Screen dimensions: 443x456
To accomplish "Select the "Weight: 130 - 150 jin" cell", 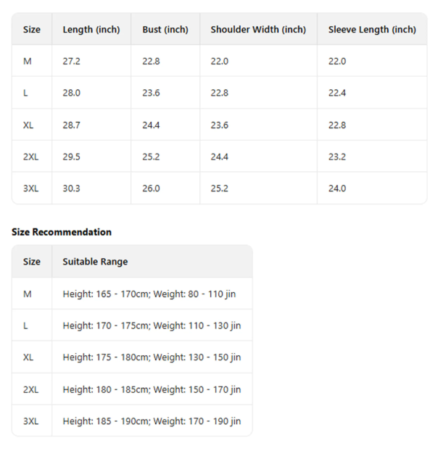I will click(197, 357).
